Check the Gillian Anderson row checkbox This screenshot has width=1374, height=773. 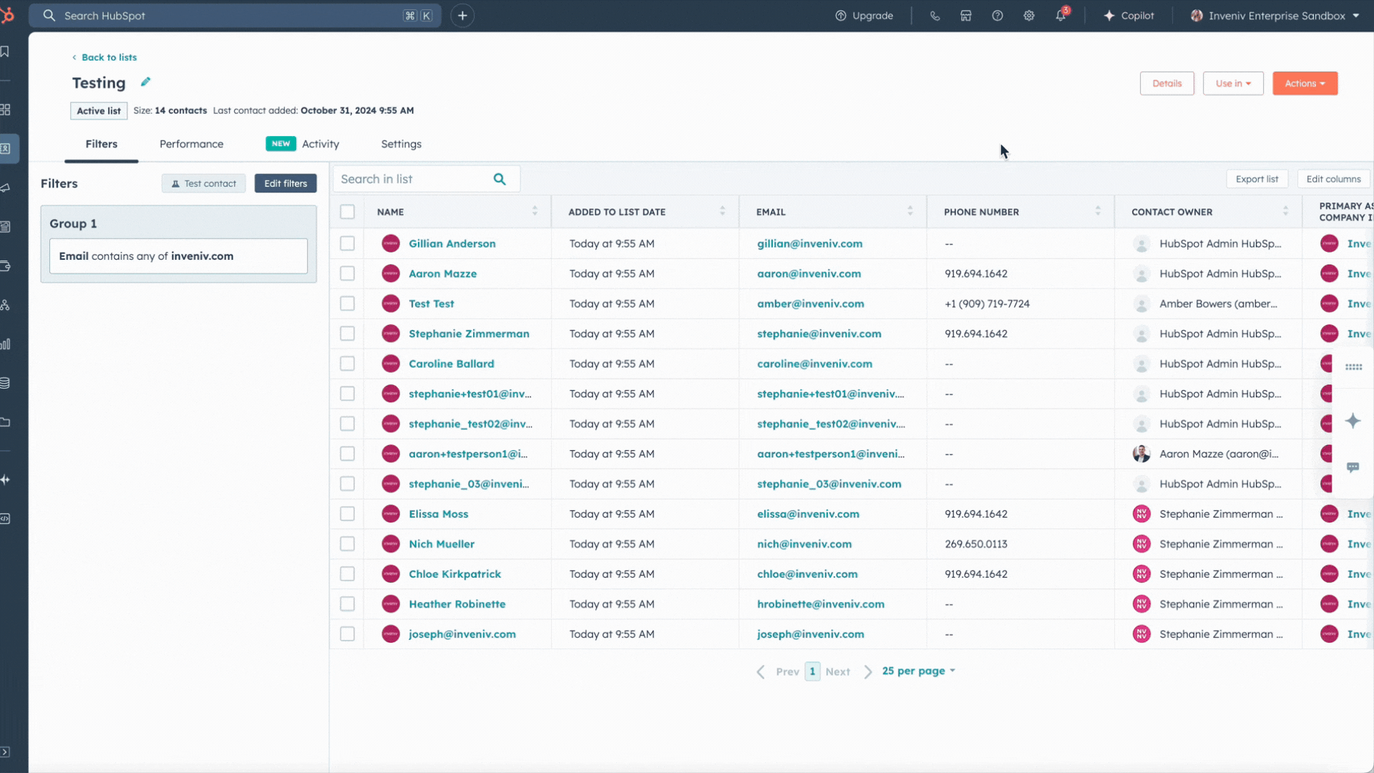click(347, 243)
